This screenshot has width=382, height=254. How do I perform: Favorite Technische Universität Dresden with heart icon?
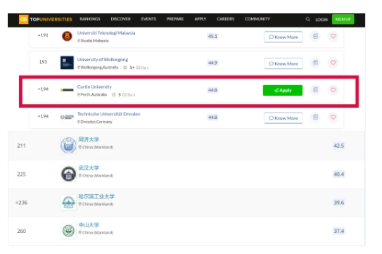click(333, 118)
